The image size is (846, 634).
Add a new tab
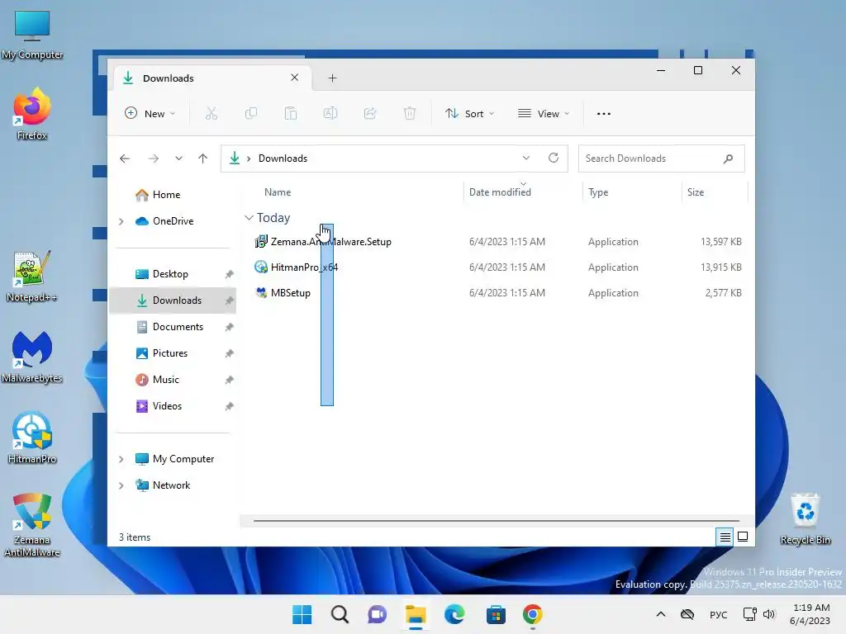pyautogui.click(x=332, y=78)
